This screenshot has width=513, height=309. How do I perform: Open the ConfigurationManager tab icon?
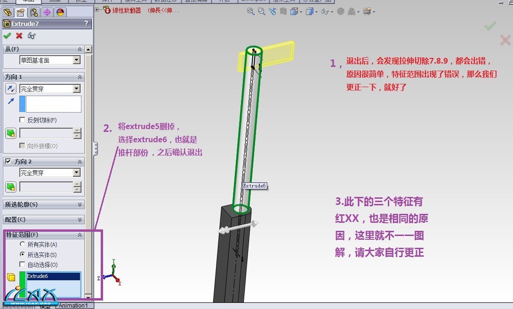(34, 12)
